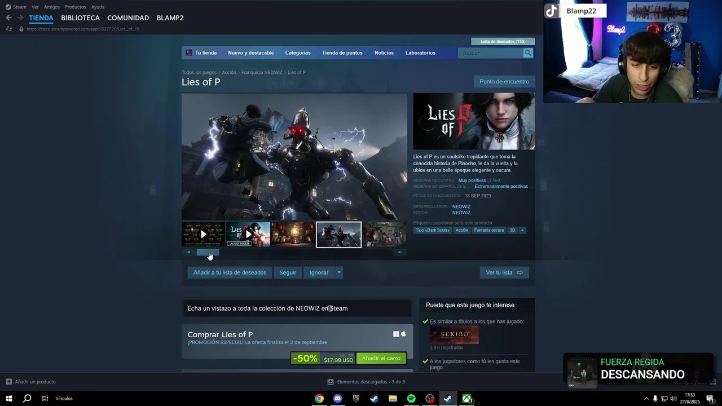722x406 pixels.
Task: Open Google Chrome from the taskbar
Action: 319,399
